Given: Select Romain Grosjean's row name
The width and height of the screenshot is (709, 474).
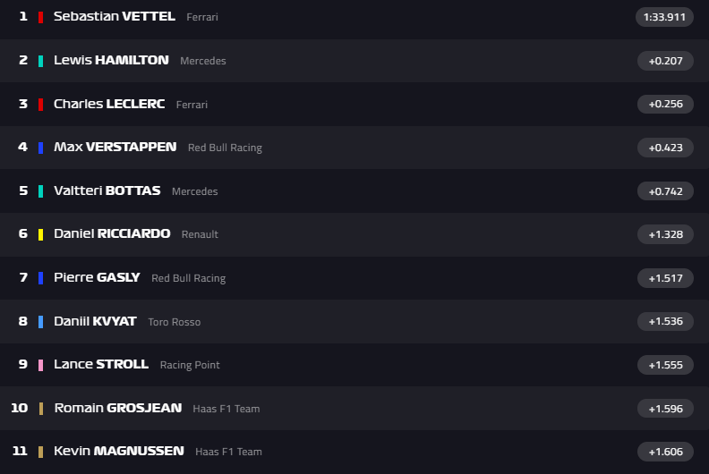Looking at the screenshot, I should click(x=118, y=408).
